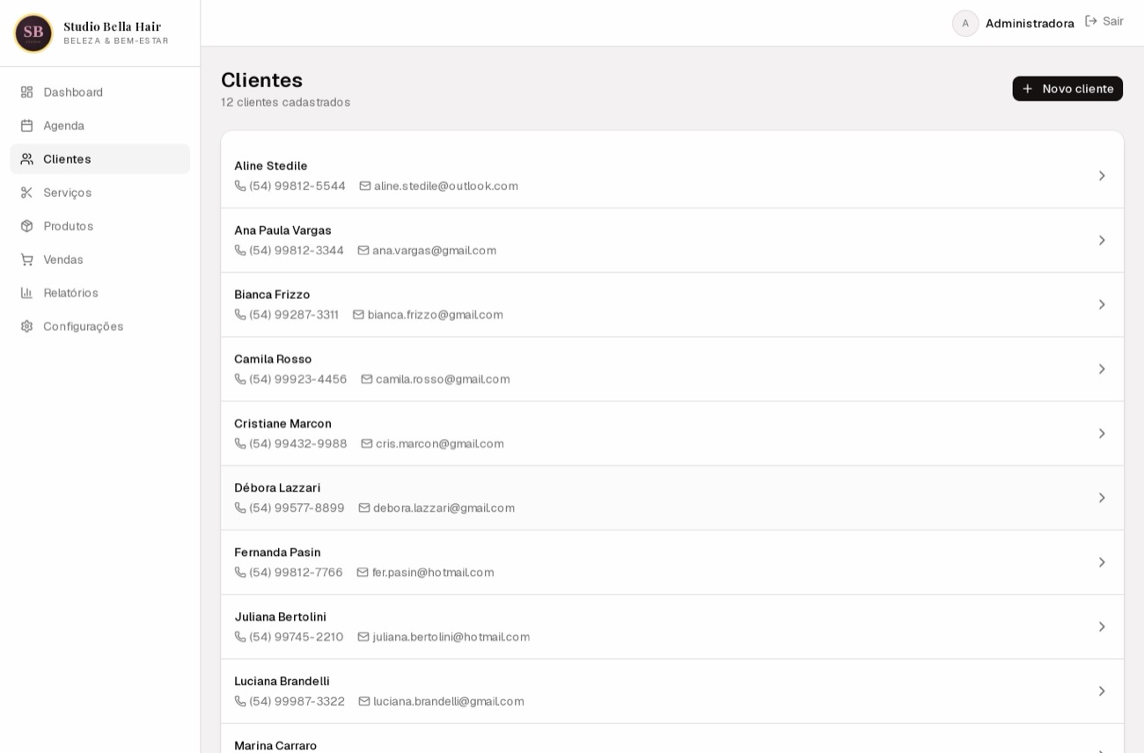Select the Serviços scissors icon
Viewport: 1144px width, 753px height.
26,193
